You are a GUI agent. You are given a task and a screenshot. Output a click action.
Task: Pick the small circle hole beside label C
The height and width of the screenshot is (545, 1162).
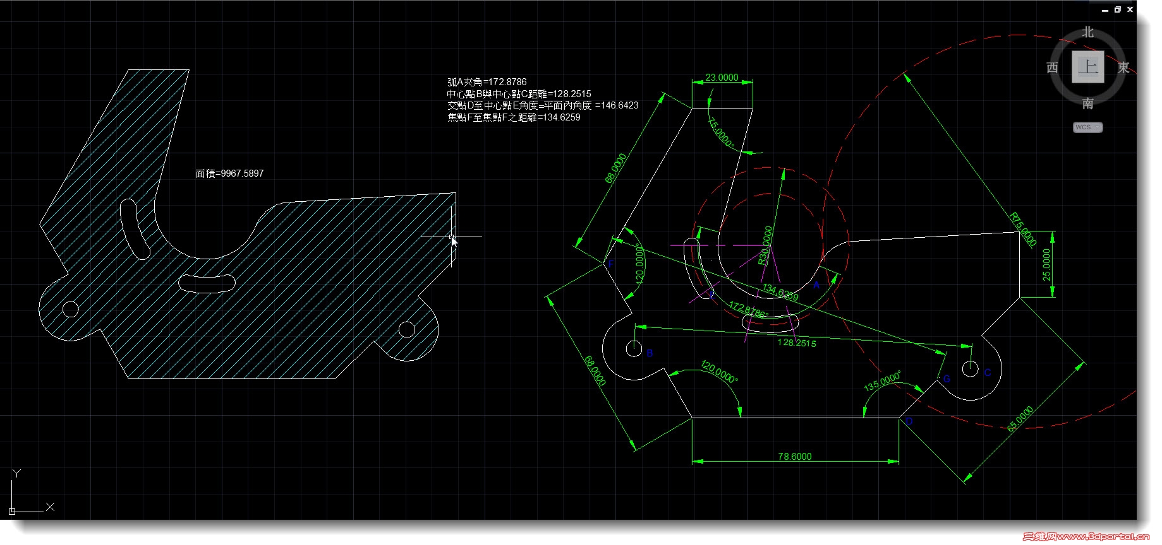point(970,368)
